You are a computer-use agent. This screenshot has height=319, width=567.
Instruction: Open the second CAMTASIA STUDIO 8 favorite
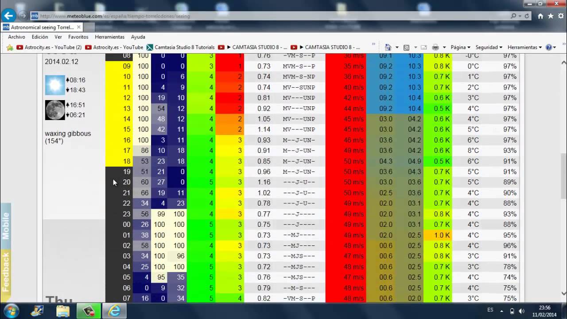point(326,47)
